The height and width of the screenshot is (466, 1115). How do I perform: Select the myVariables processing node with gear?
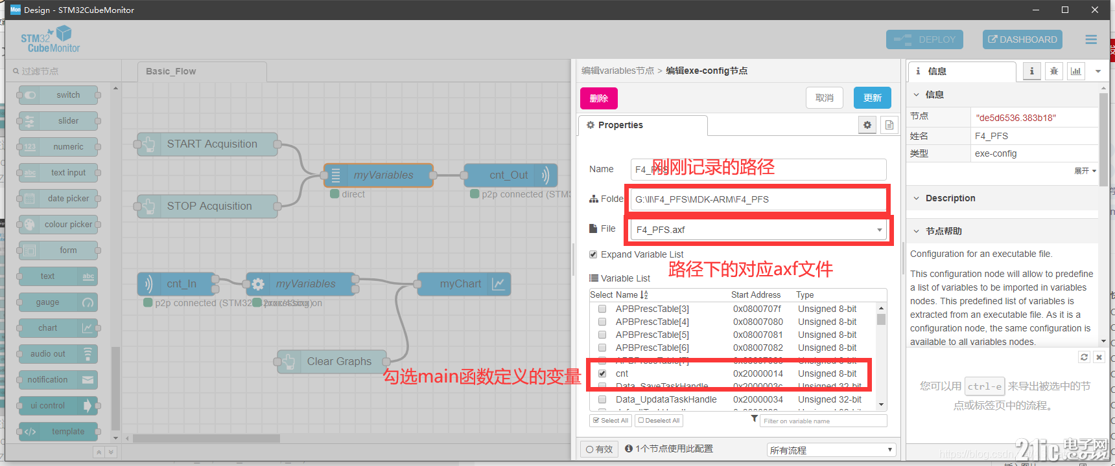click(x=301, y=284)
